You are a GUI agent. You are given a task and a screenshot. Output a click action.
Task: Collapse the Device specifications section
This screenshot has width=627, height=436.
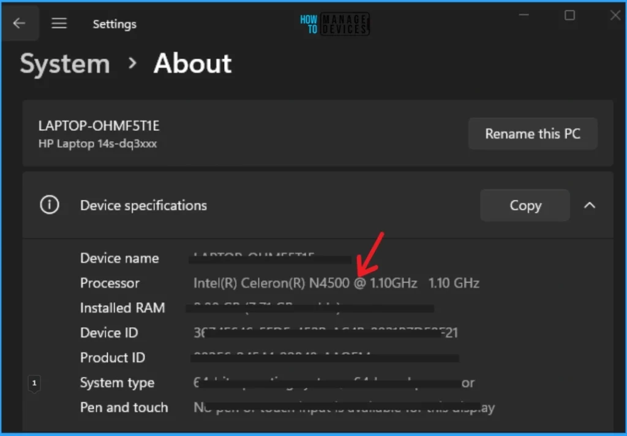coord(590,205)
